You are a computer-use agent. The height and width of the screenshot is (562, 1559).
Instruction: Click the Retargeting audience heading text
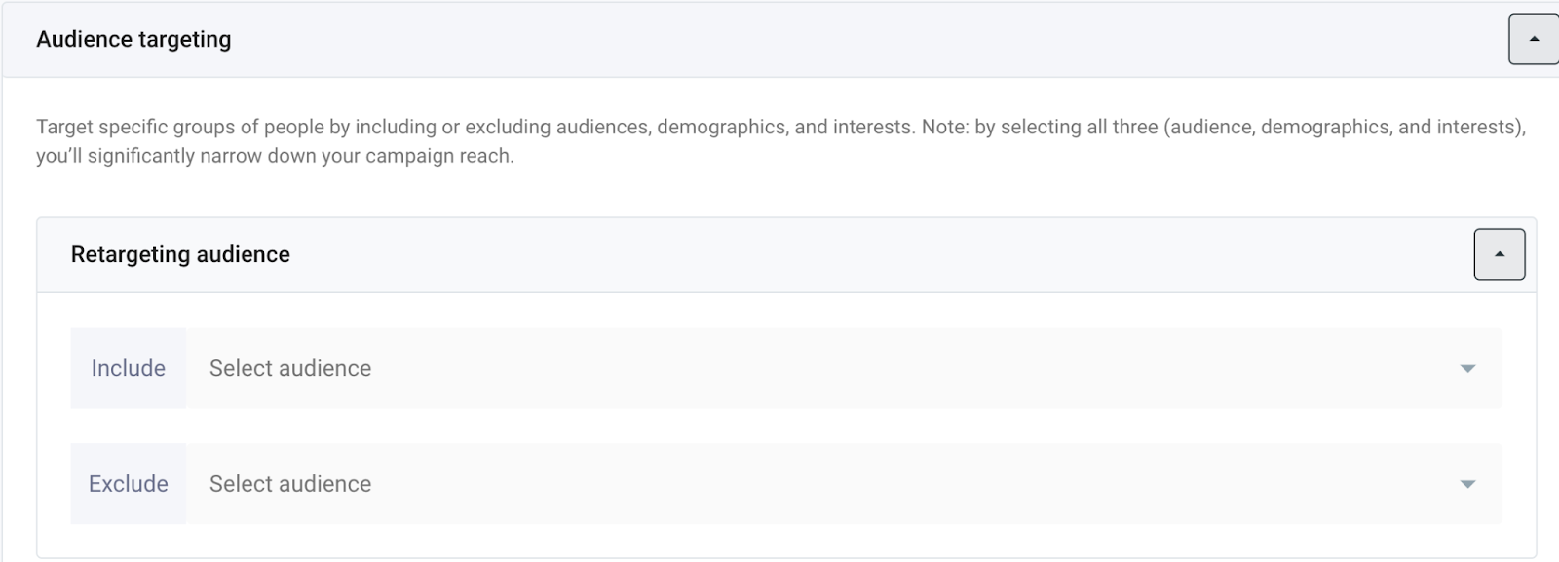pos(180,254)
